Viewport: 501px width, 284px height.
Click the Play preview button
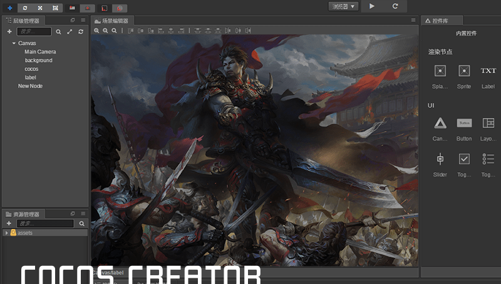[371, 6]
